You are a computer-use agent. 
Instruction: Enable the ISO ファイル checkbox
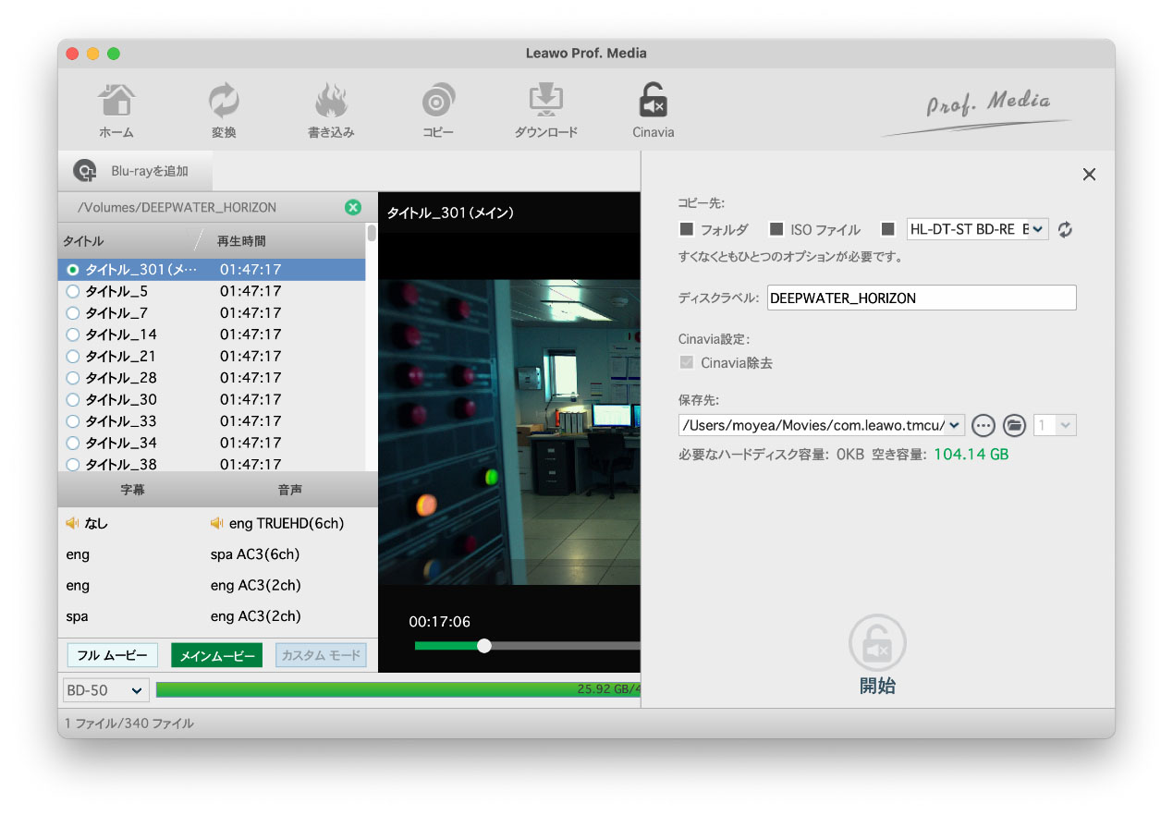[776, 229]
